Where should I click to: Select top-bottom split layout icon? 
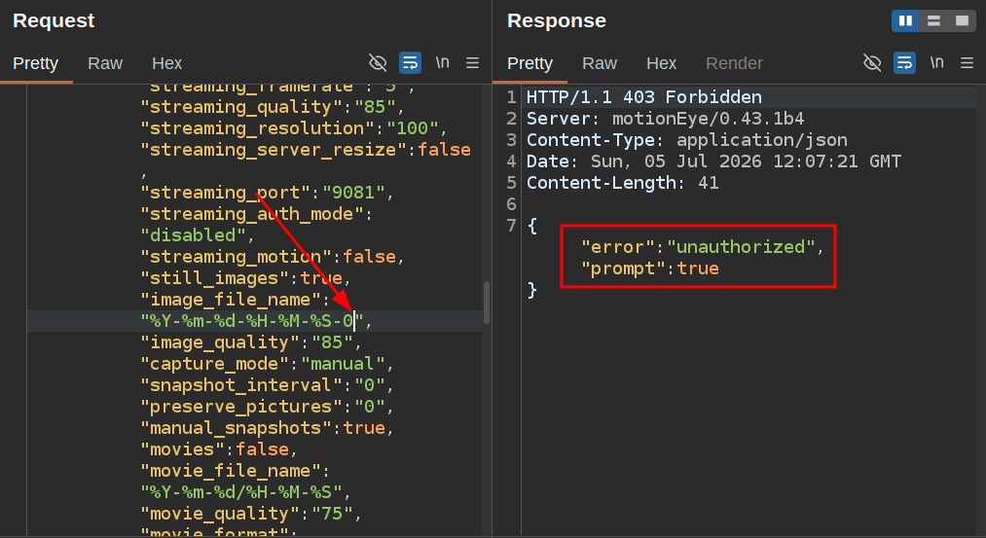933,20
